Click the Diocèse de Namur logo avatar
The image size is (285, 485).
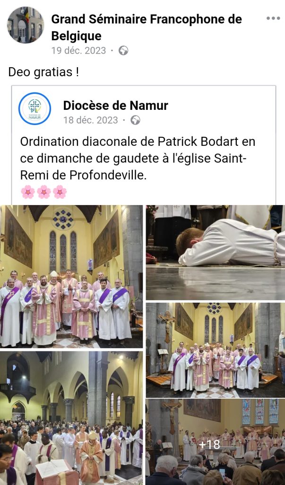35,108
